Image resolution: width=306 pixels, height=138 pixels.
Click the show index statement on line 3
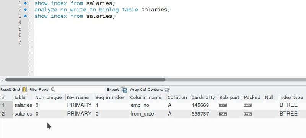click(x=75, y=16)
